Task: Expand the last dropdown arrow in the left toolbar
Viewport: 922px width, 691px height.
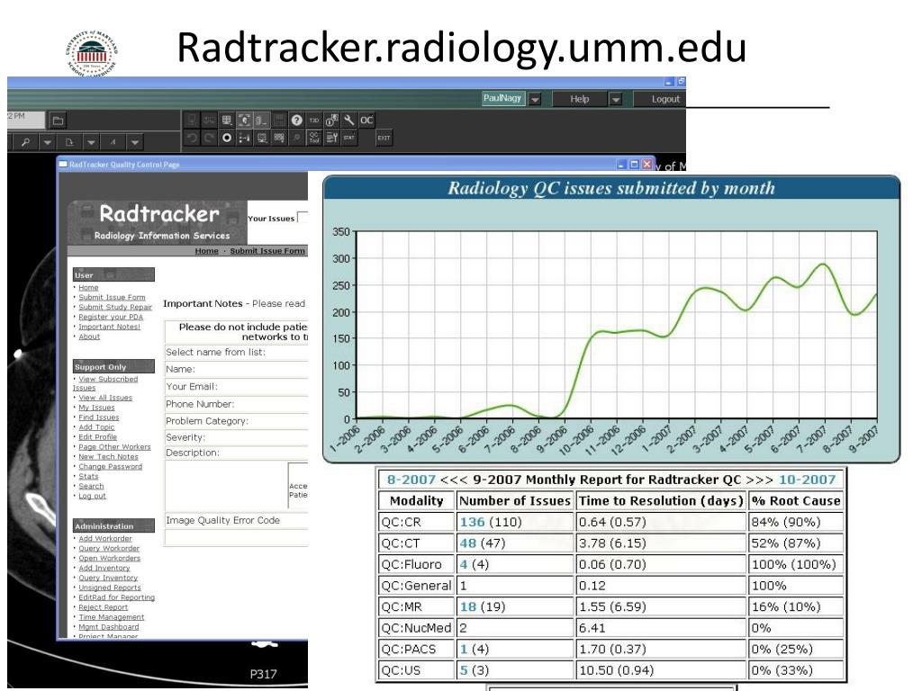Action: [x=135, y=142]
